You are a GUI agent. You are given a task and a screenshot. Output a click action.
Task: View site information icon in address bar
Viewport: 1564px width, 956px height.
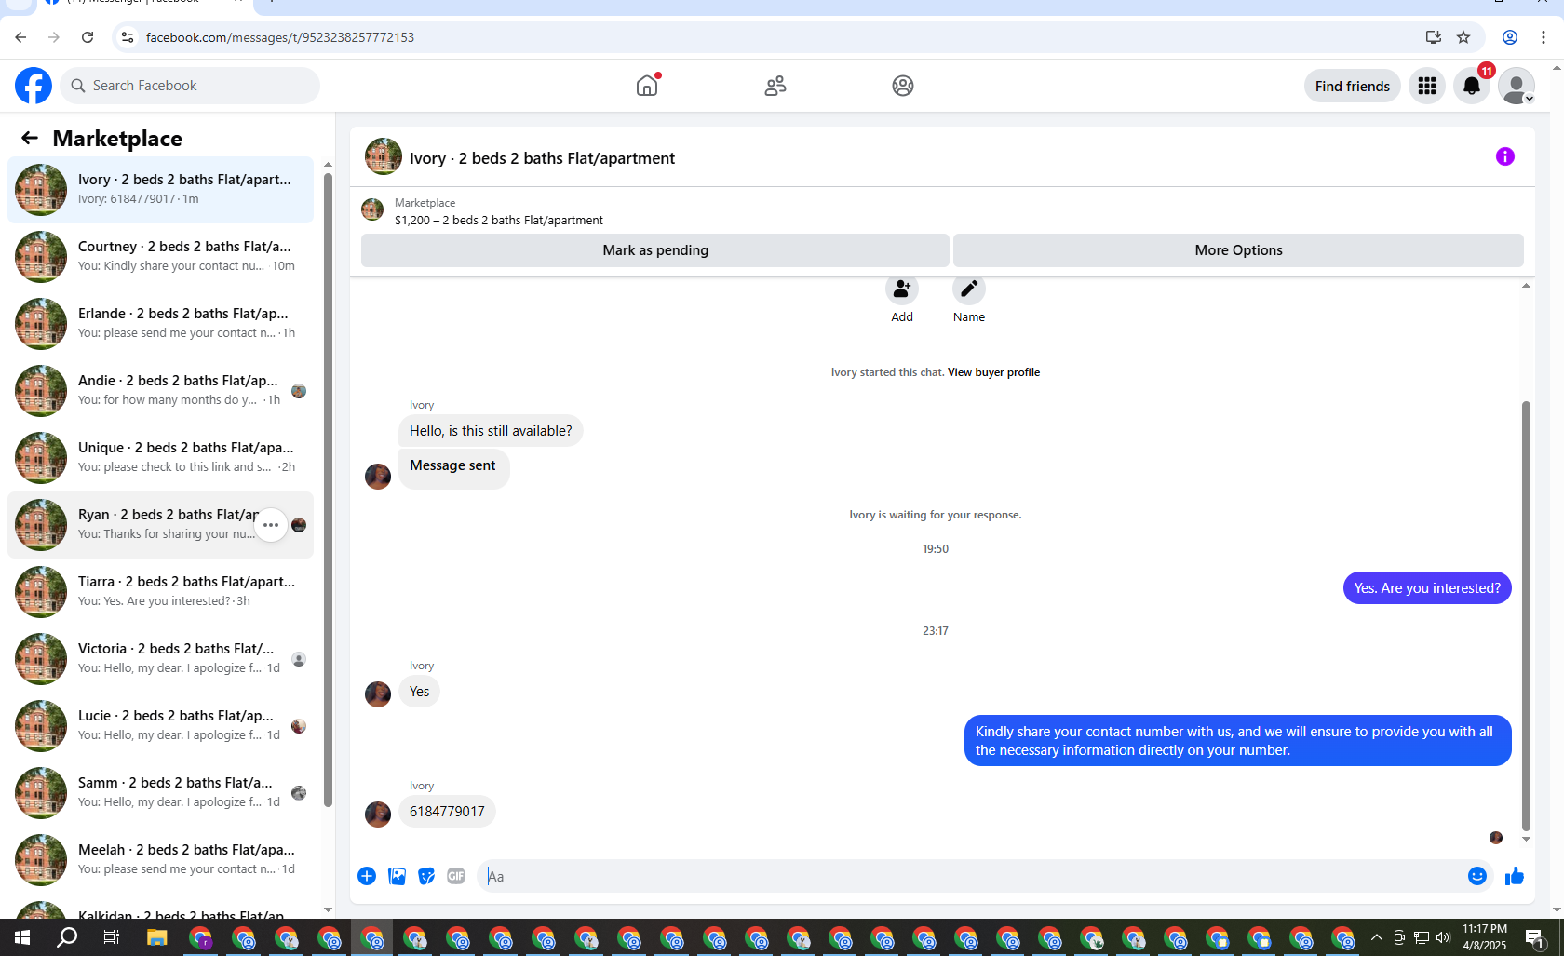tap(128, 37)
